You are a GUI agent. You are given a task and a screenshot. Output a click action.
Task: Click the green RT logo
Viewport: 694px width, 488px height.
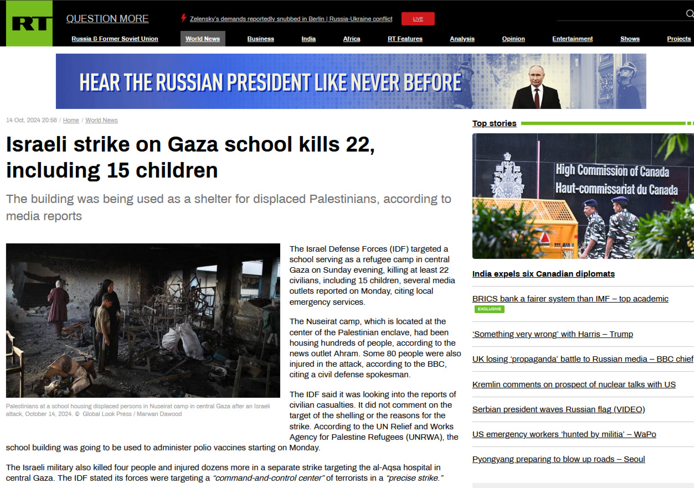(29, 23)
